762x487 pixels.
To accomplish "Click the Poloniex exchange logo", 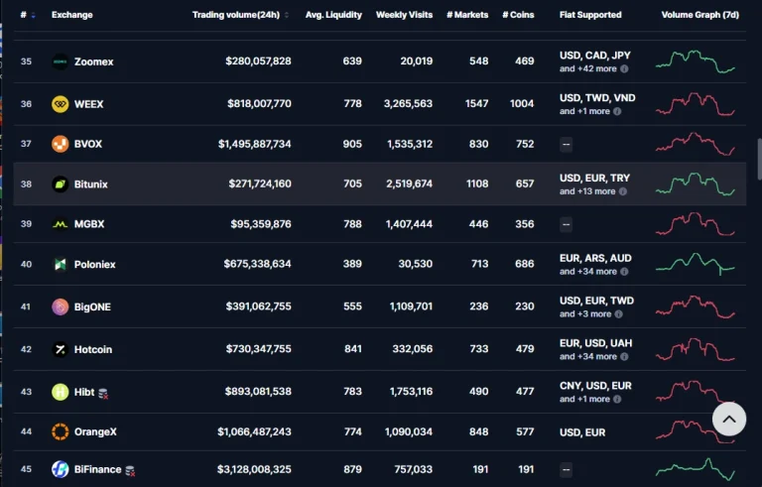I will point(61,265).
